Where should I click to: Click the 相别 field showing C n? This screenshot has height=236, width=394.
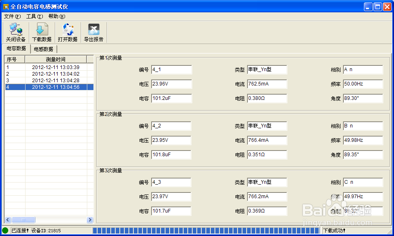[x=363, y=182]
